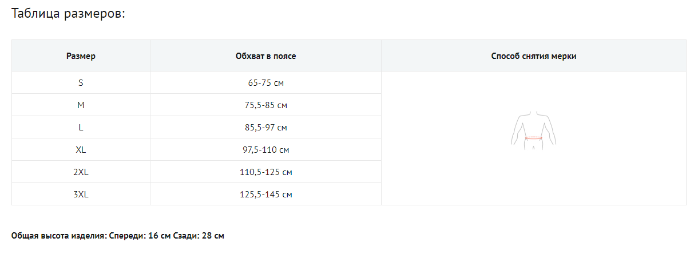Click the waist measurement body diagram
Screen dimensions: 698x254
(533, 132)
